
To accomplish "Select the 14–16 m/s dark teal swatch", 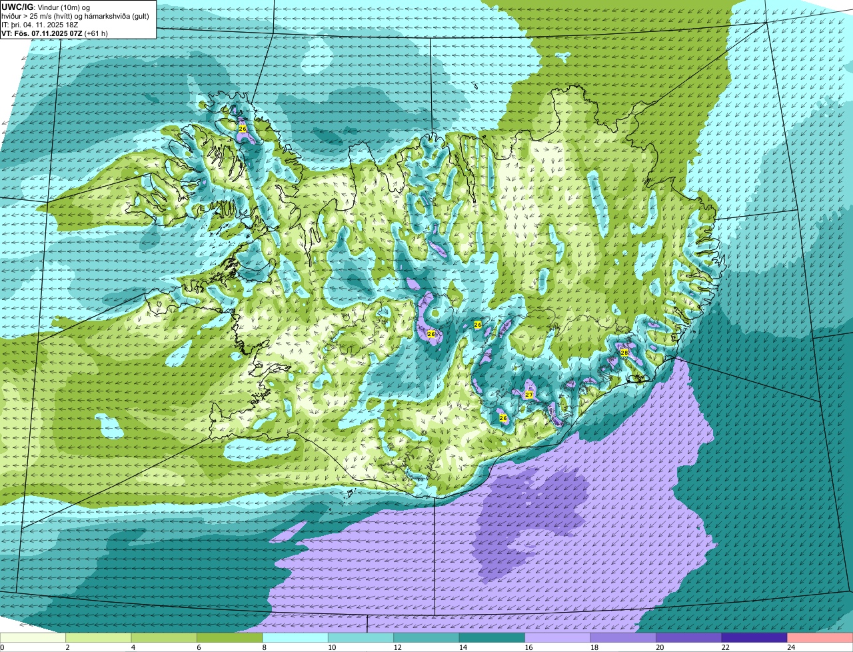I will point(492,637).
